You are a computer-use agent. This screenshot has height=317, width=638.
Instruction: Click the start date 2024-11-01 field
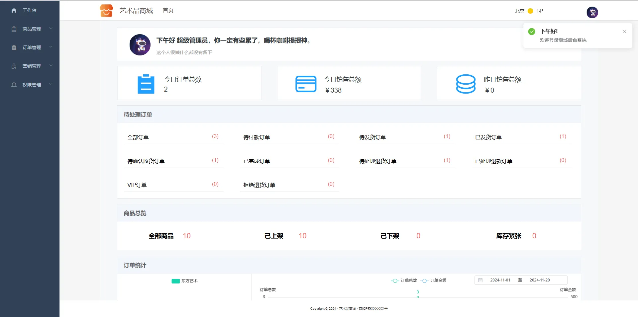(500, 280)
